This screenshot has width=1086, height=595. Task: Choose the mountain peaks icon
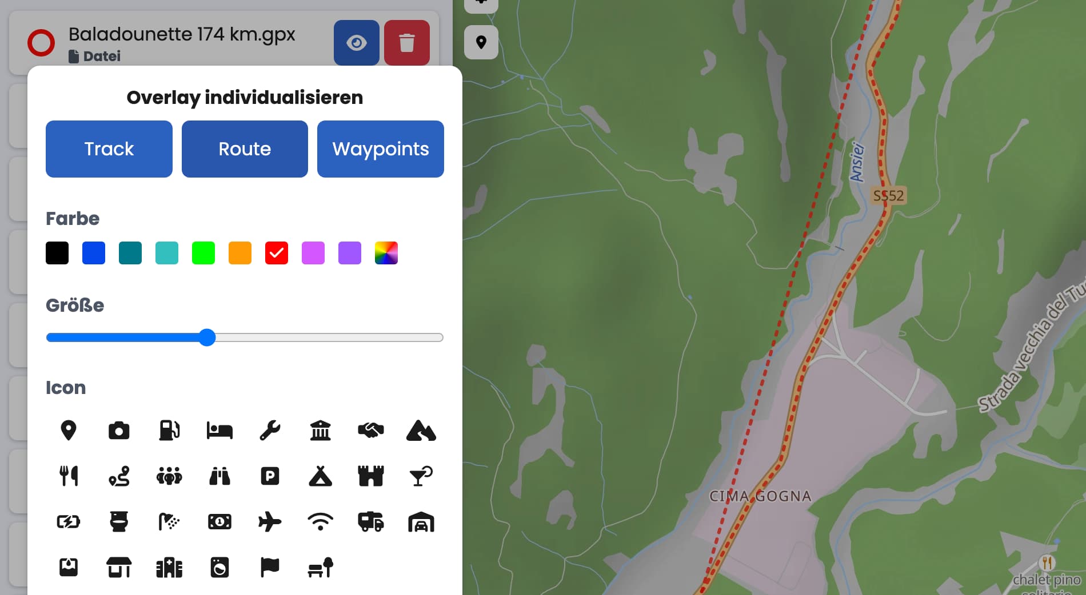click(421, 431)
